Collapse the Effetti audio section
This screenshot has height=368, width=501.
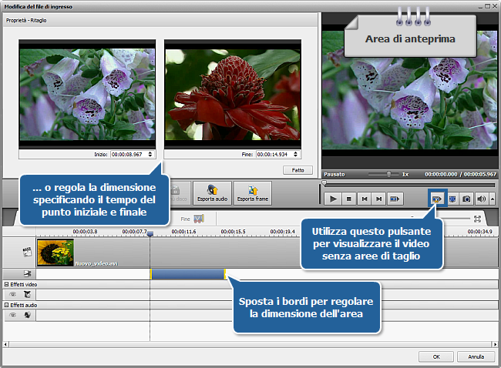(6, 306)
